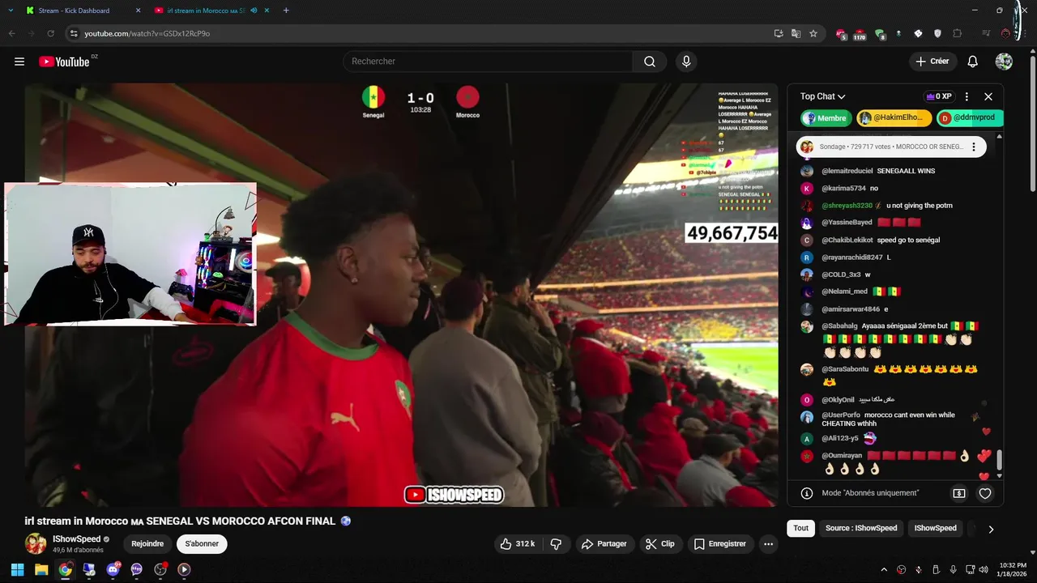Bookmark this page with the star
1037x583 pixels.
tap(813, 33)
